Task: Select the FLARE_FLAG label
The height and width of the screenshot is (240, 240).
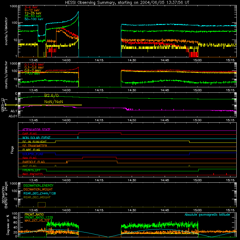Action: [x=31, y=150]
